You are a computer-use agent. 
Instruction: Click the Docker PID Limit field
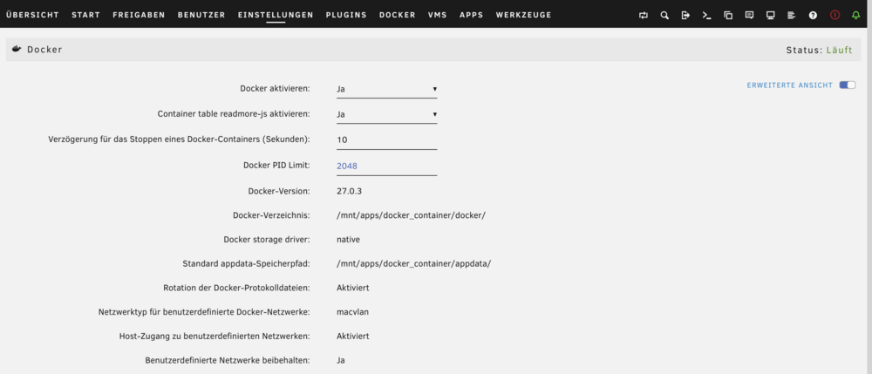[x=386, y=166]
